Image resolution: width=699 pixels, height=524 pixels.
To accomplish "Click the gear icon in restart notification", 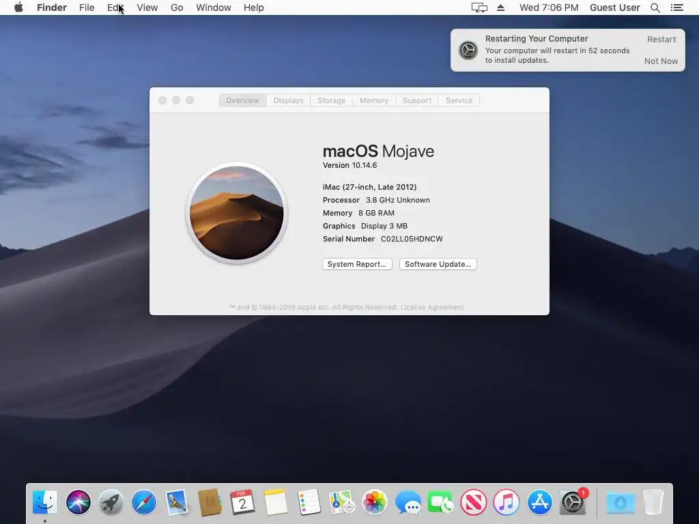I will coord(468,50).
